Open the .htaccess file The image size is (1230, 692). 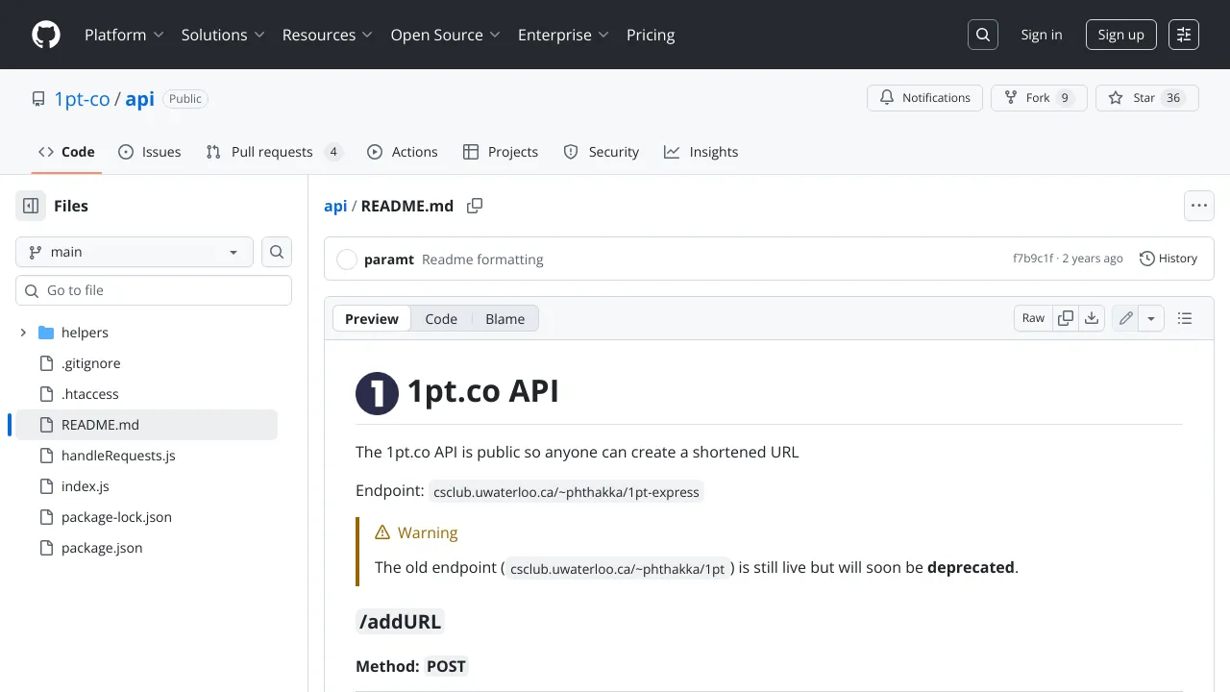(90, 394)
